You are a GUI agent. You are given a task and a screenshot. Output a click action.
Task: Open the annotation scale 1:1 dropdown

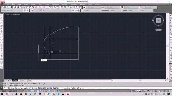click(x=147, y=91)
